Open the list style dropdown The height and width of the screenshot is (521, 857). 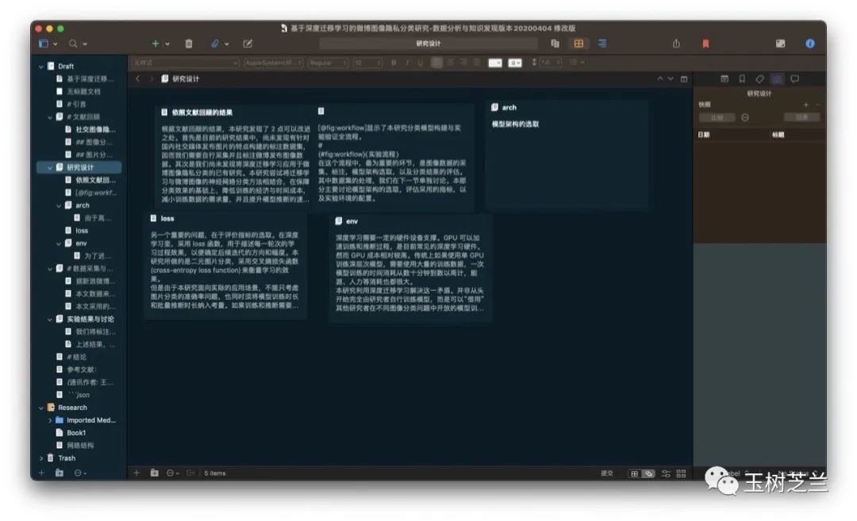577,63
